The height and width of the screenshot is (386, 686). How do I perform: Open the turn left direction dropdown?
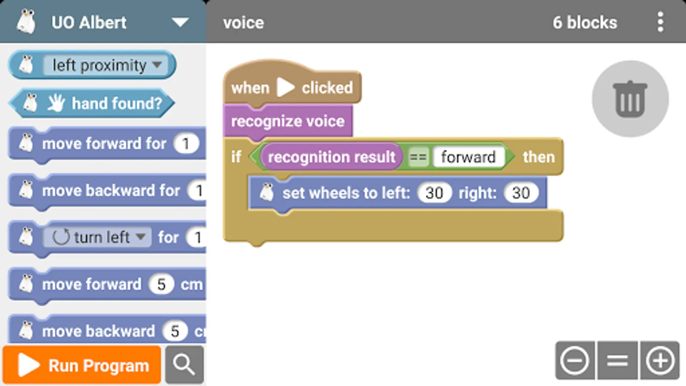(x=140, y=237)
